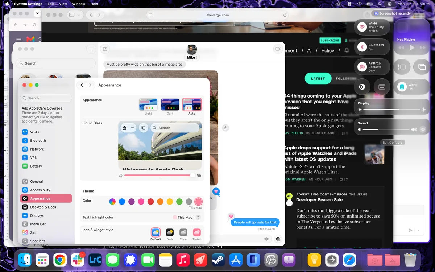Screen dimensions: 435x272
Task: Click the compose new message icon in Messages
Action: (105, 49)
